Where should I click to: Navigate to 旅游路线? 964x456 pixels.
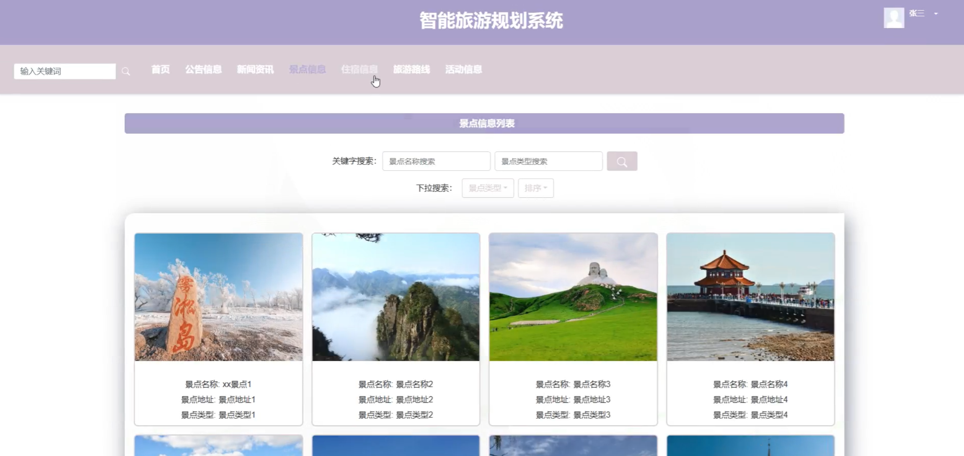click(x=411, y=70)
